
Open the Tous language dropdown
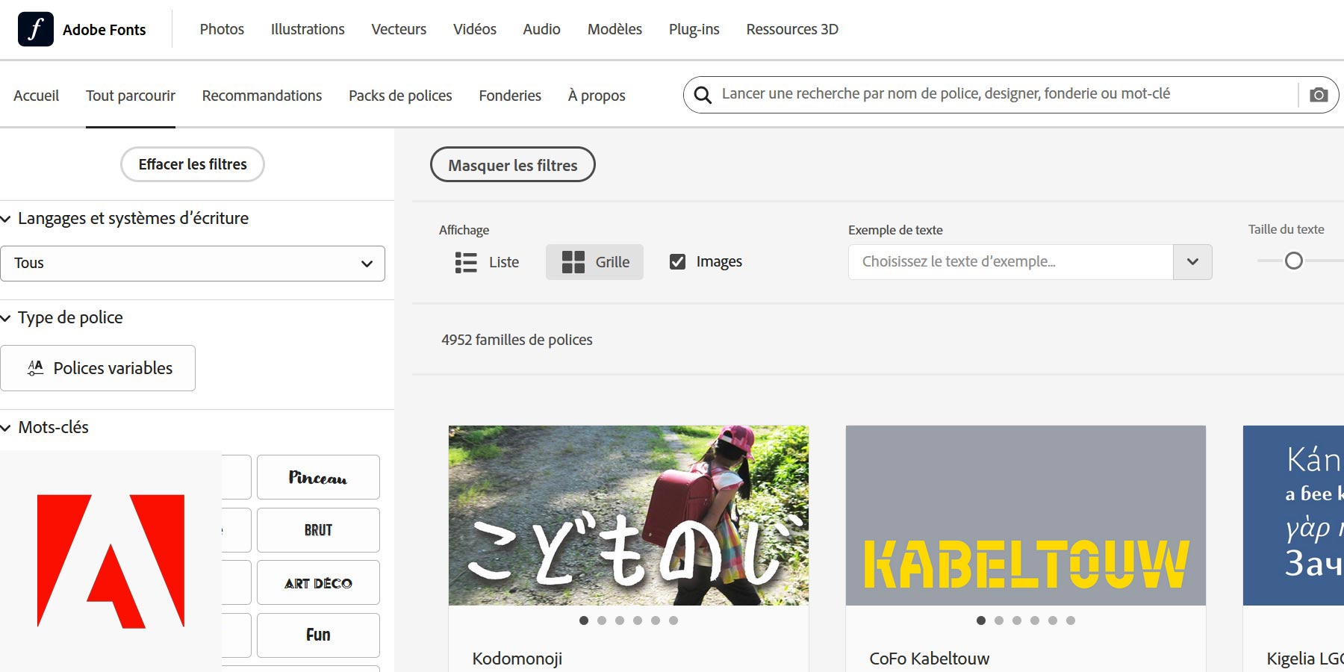193,264
